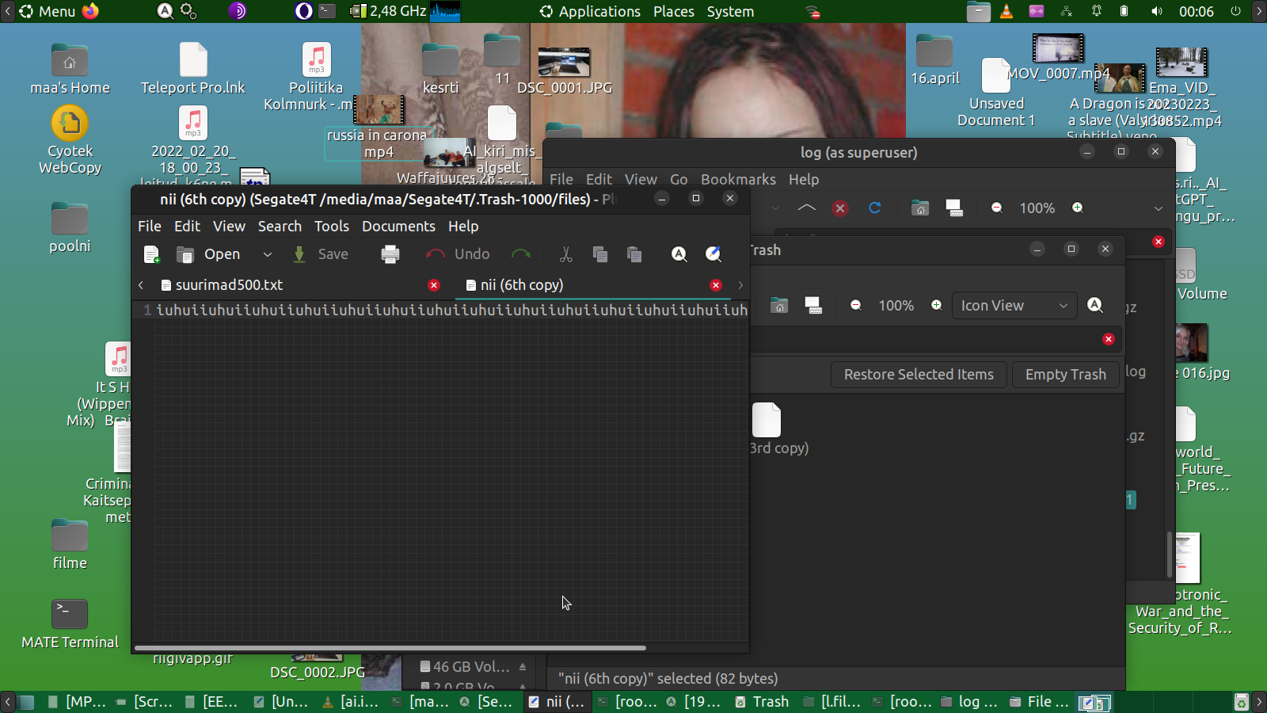The image size is (1267, 713).
Task: Expand the Open recent files dropdown arrow
Action: (268, 254)
